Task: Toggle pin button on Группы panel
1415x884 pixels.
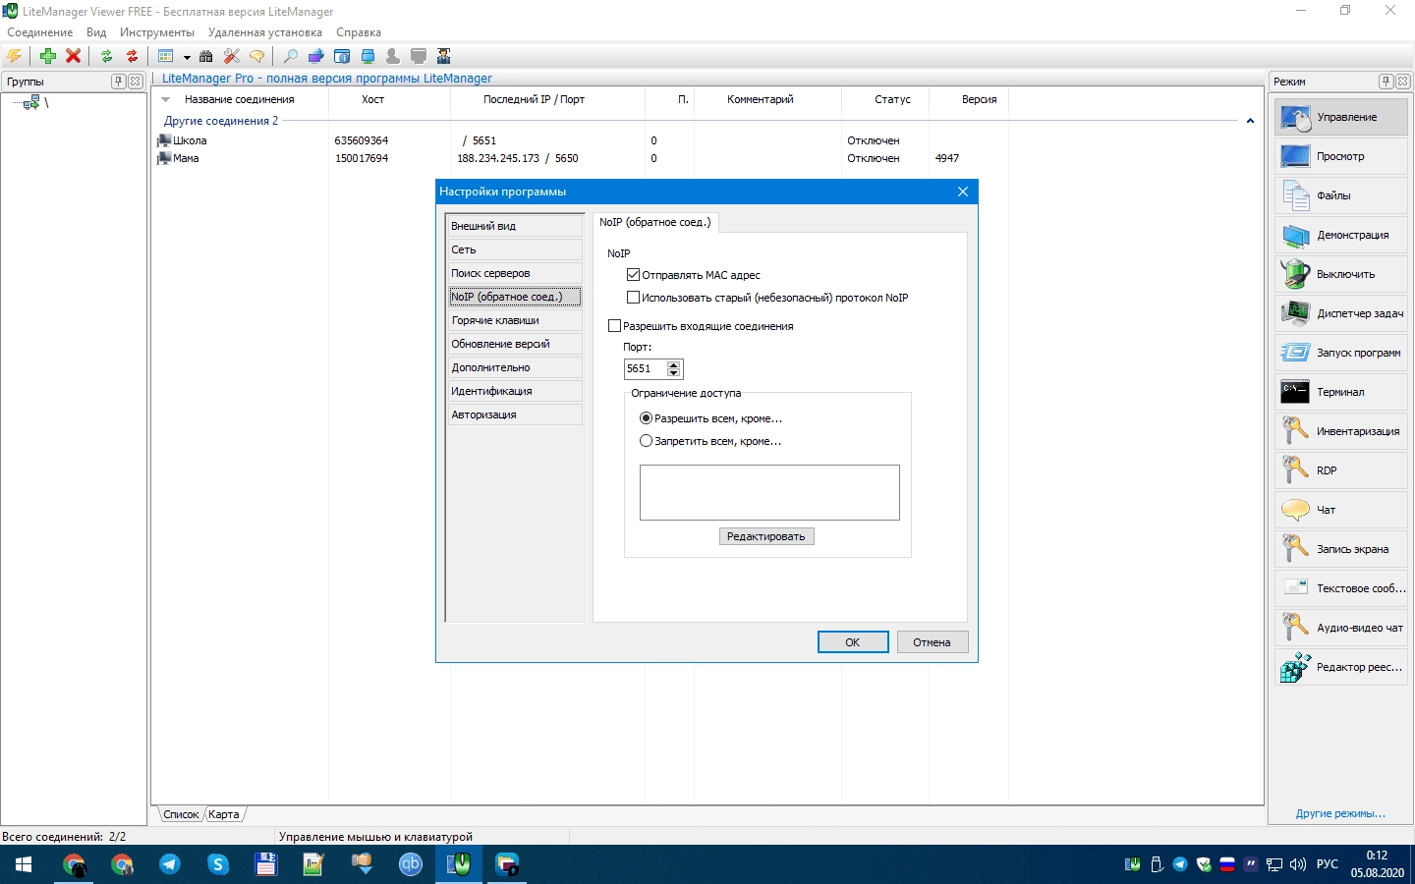Action: point(118,82)
